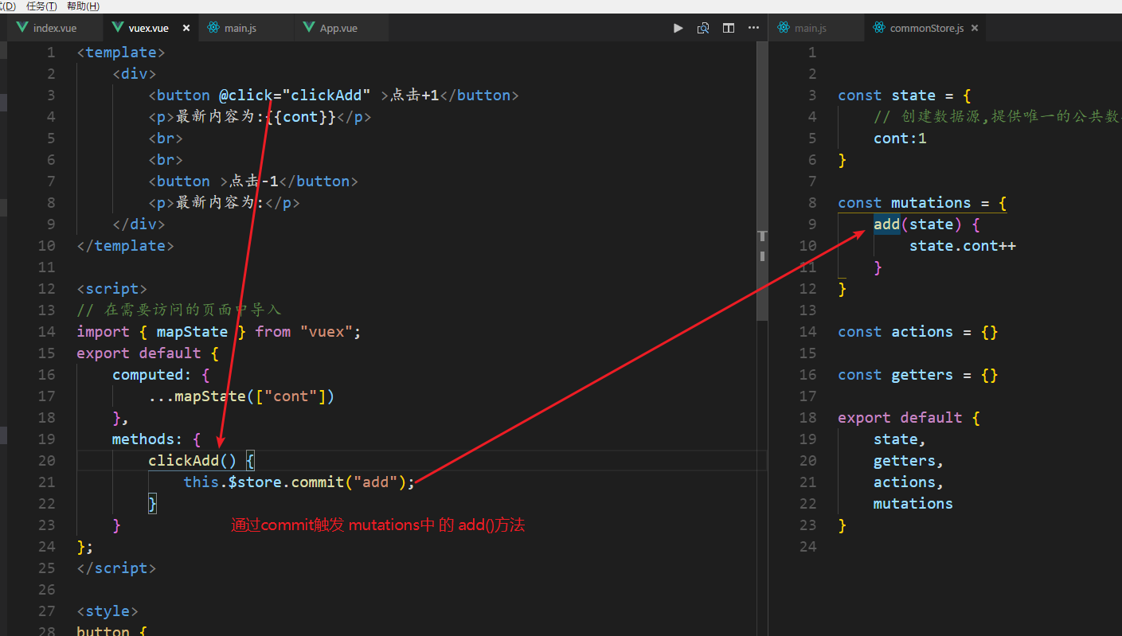Select the commonStore.js tab

point(926,28)
